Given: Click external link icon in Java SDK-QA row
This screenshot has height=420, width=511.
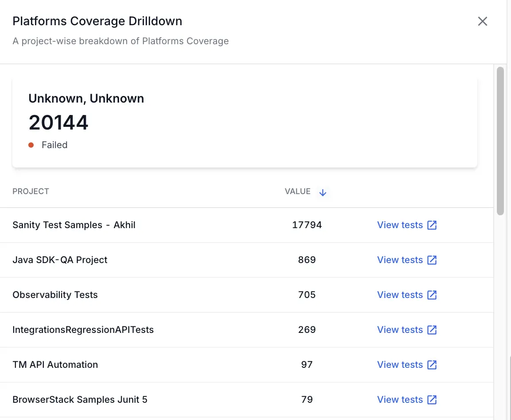Looking at the screenshot, I should (x=432, y=260).
